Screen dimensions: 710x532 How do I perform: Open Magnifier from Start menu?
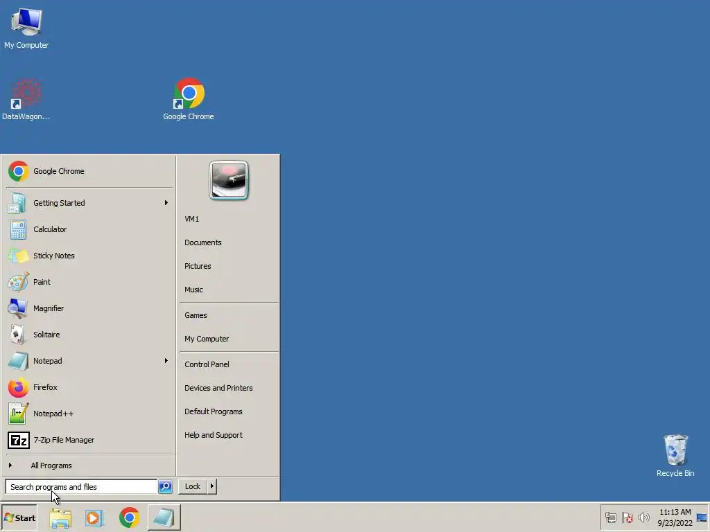tap(89, 308)
